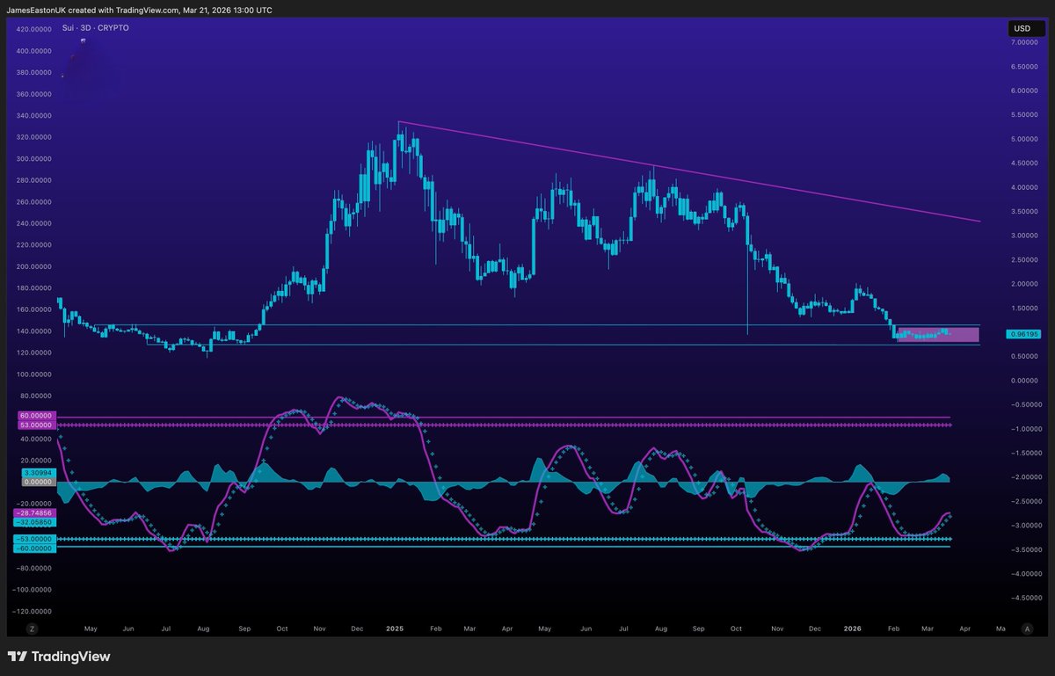This screenshot has width=1055, height=676.
Task: Click the purple 53.00000 indicator level label
Action: tap(37, 425)
